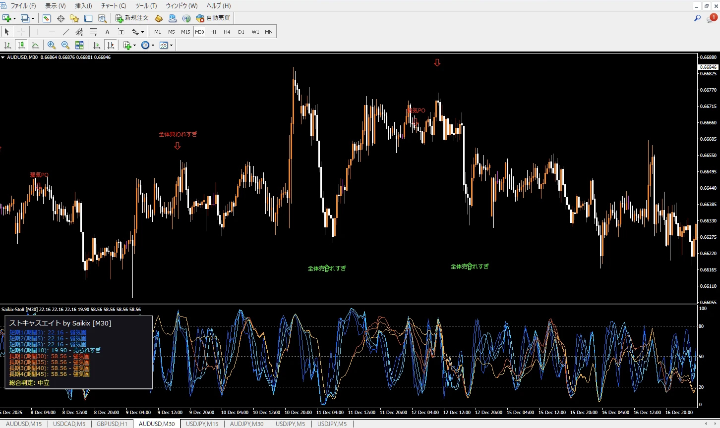
Task: Choose the trendline drawing tool
Action: tap(65, 32)
